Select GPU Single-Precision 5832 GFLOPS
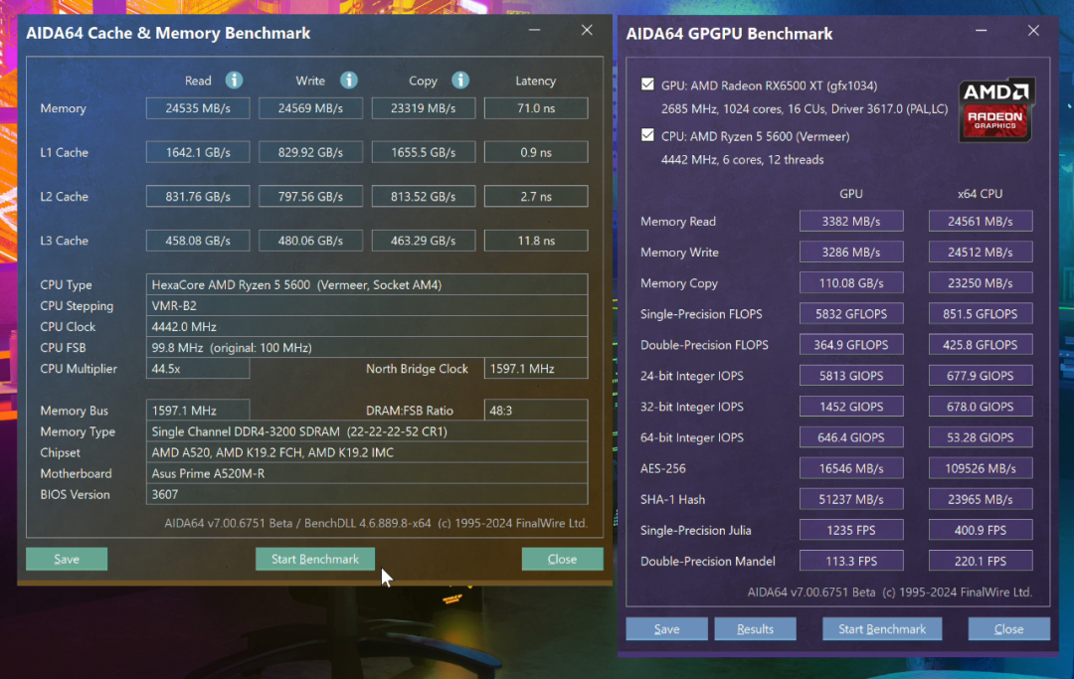This screenshot has height=679, width=1074. click(851, 313)
